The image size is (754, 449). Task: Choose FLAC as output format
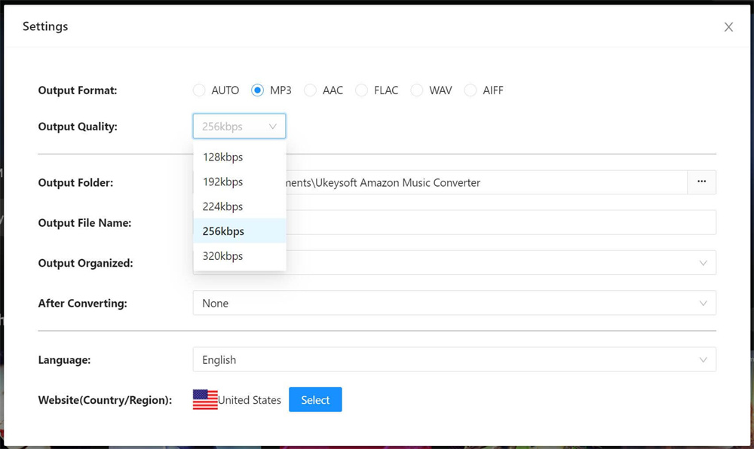pos(363,90)
